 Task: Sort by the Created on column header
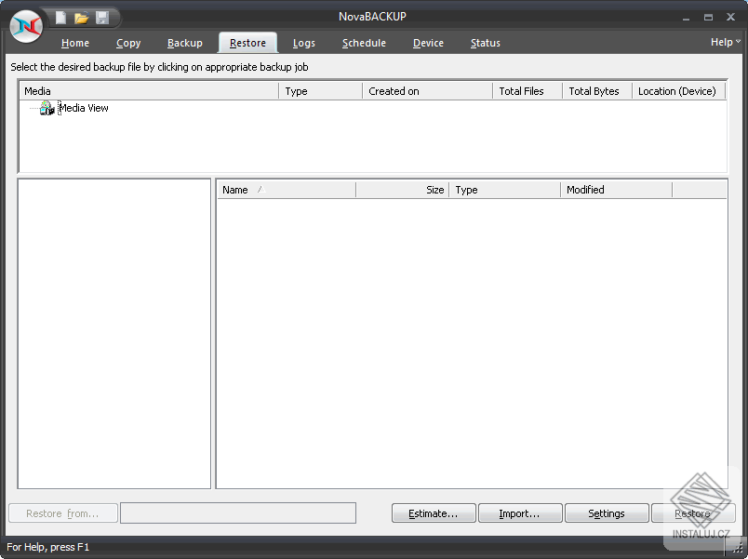[427, 91]
